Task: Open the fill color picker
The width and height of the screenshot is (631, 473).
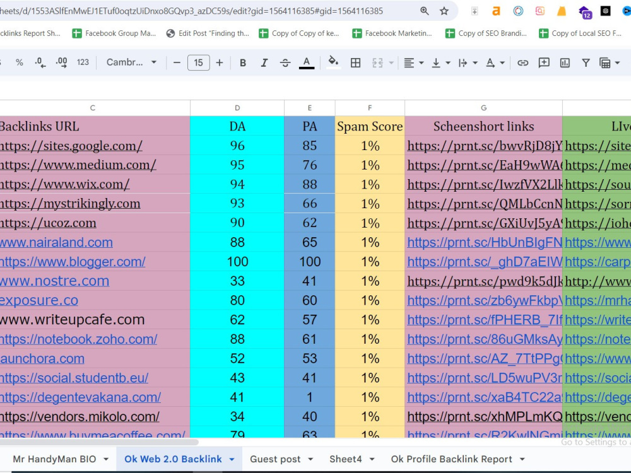Action: click(x=333, y=62)
